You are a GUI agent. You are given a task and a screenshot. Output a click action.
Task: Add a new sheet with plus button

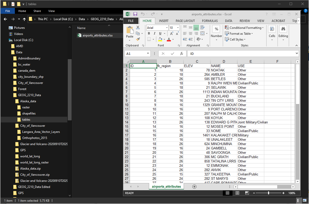pos(194,186)
